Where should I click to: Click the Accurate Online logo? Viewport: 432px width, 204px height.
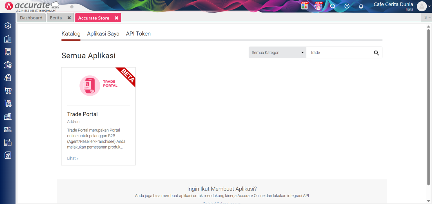[32, 6]
